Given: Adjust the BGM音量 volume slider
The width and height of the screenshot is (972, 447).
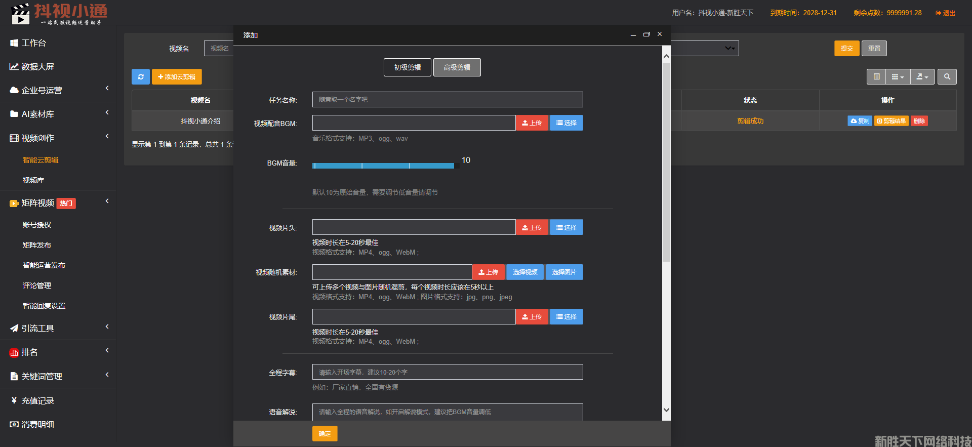Looking at the screenshot, I should pos(383,166).
